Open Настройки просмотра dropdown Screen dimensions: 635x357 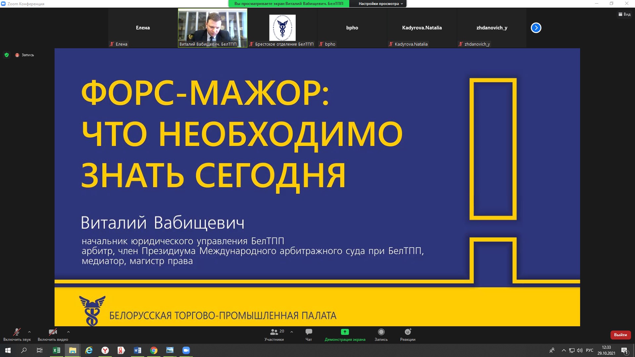tap(381, 4)
